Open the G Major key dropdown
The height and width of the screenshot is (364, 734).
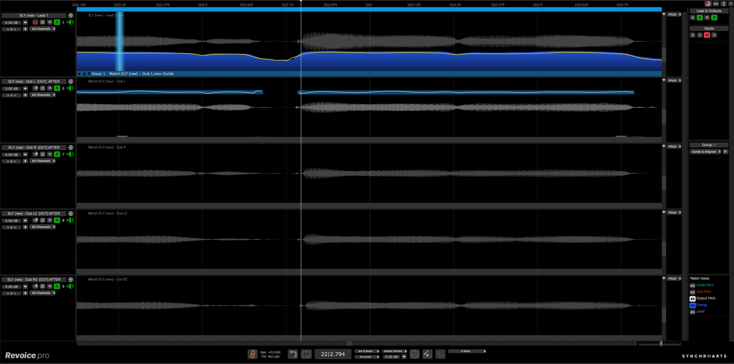(467, 351)
